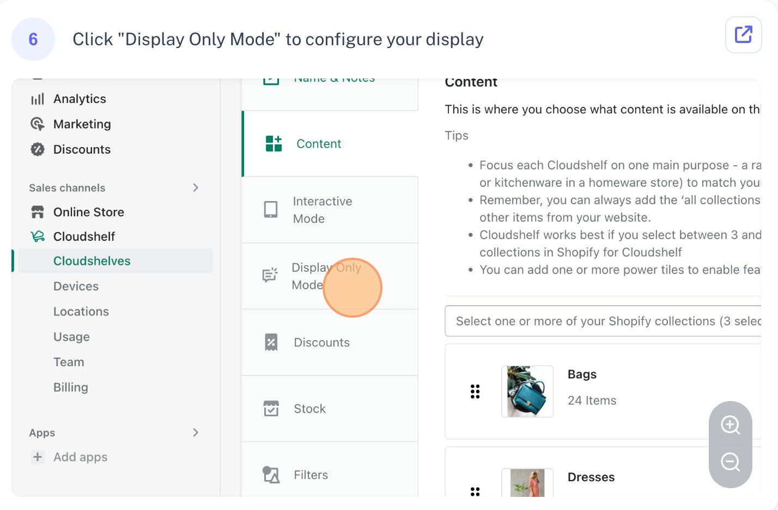This screenshot has height=510, width=778.
Task: Click the Discounts badge icon in sidebar
Action: [x=38, y=149]
